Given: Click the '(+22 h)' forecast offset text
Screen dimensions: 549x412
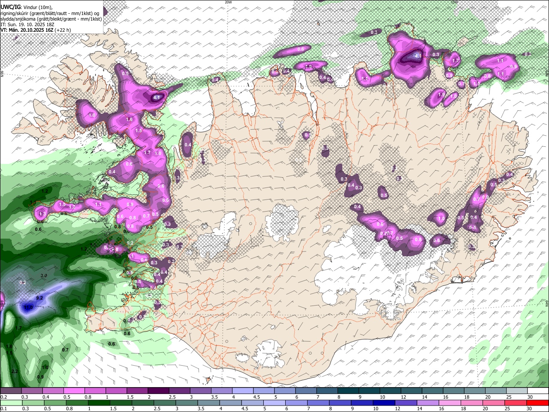Looking at the screenshot, I should 63,30.
